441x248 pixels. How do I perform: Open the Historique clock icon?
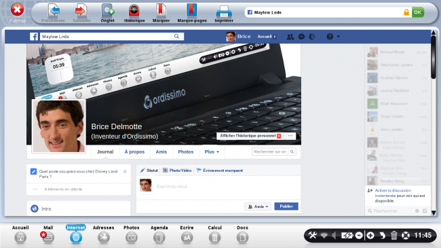click(134, 11)
